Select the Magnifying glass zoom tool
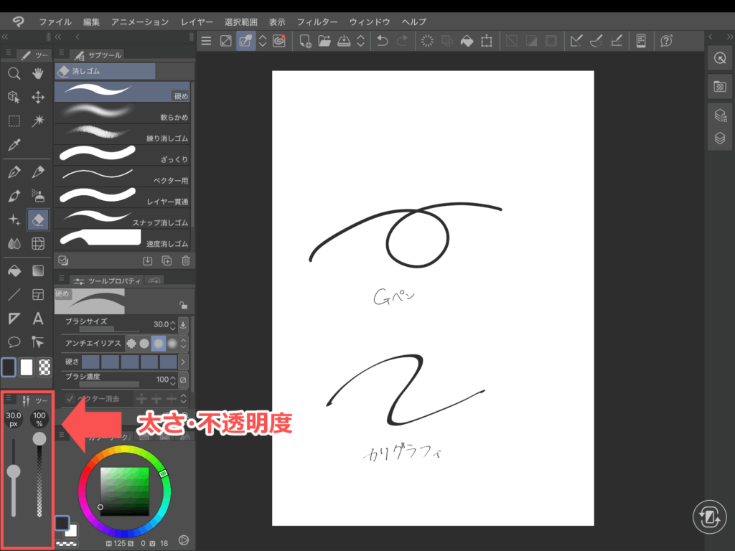The width and height of the screenshot is (735, 551). pyautogui.click(x=14, y=73)
